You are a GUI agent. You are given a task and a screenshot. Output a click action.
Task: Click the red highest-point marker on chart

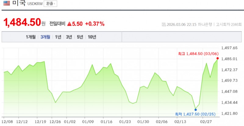click(x=217, y=58)
